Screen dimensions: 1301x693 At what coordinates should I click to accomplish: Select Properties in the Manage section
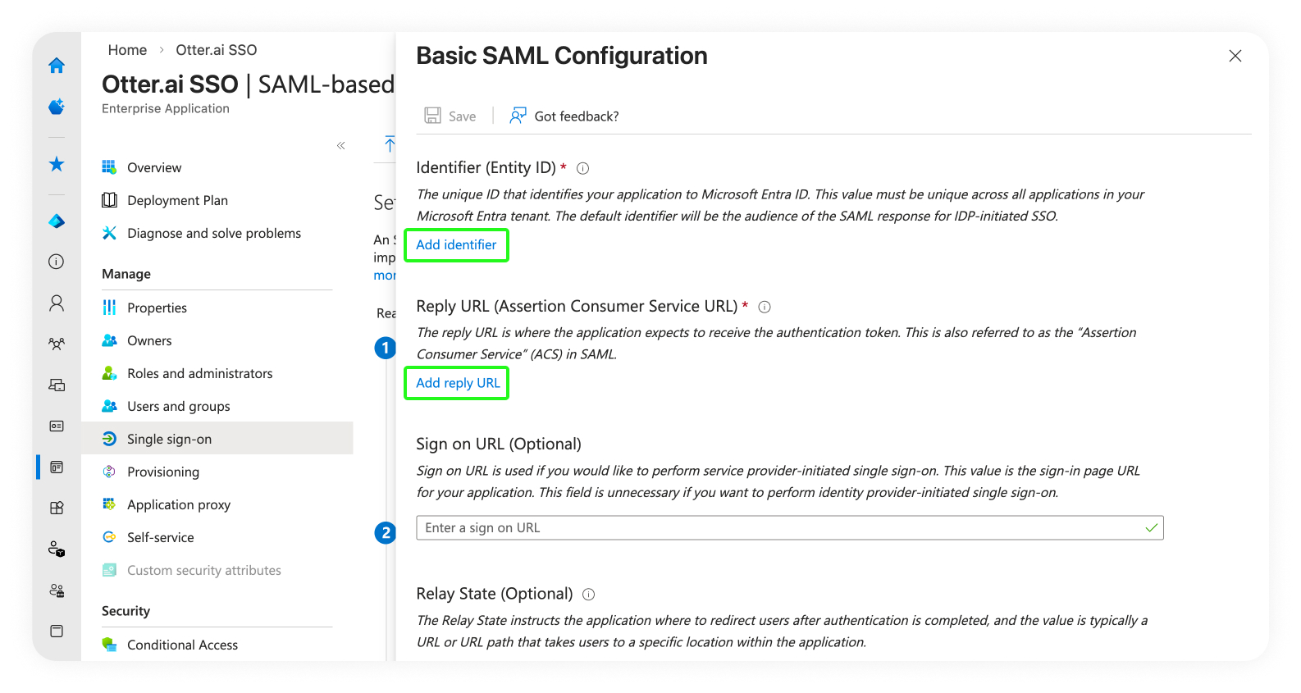pyautogui.click(x=157, y=308)
